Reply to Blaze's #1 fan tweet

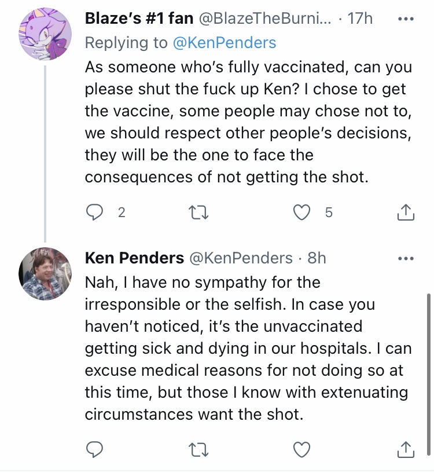tap(94, 212)
